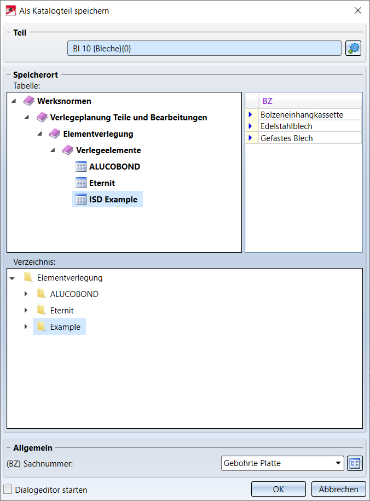The image size is (370, 501).
Task: Click the BZ column header
Action: pyautogui.click(x=267, y=101)
